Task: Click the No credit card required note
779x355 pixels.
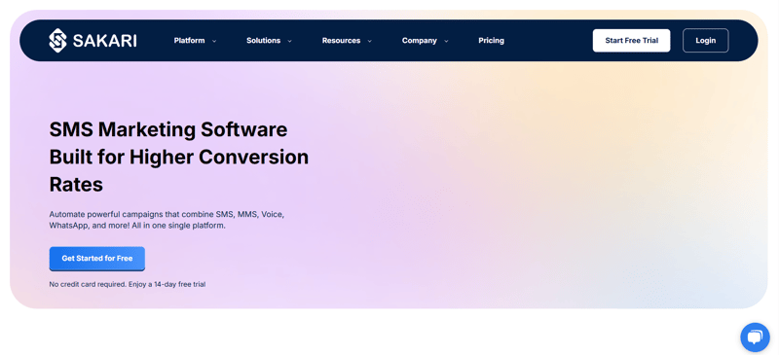Action: click(128, 285)
